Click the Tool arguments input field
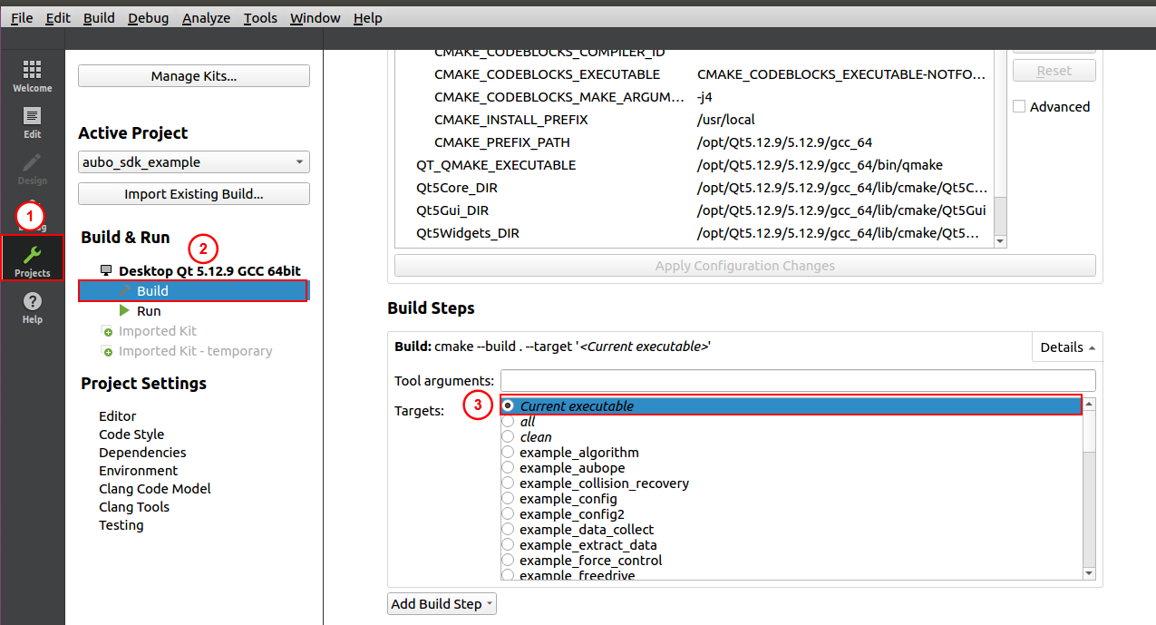This screenshot has width=1156, height=625. (x=798, y=380)
